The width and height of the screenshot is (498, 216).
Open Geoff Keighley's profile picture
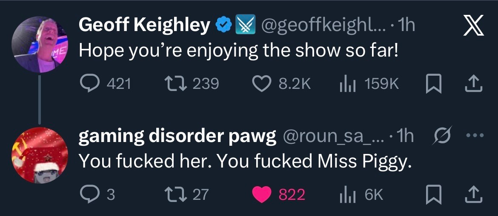click(39, 44)
